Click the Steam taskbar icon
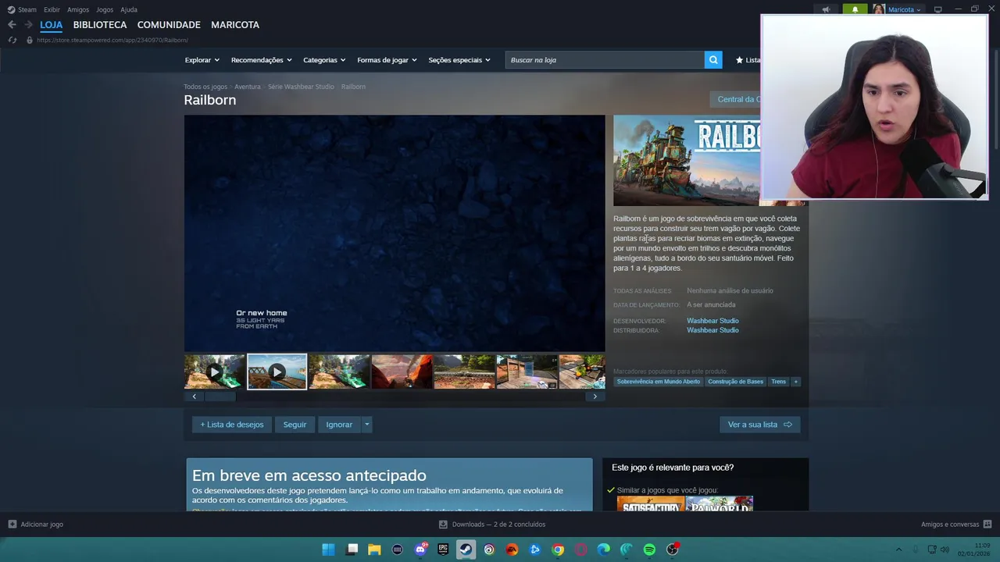Screen dimensions: 1000x562 tap(466, 550)
